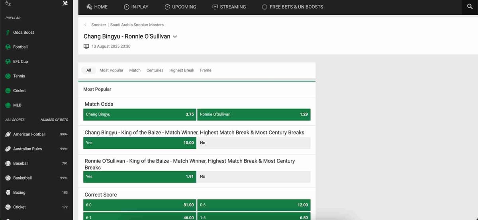The width and height of the screenshot is (478, 220).
Task: Collapse the Most Popular section header
Action: [x=197, y=89]
